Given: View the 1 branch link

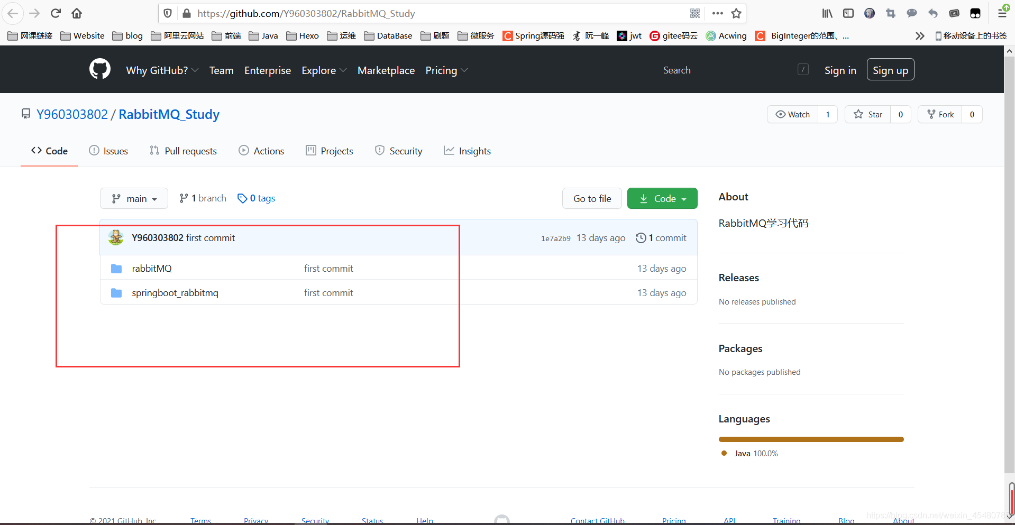Looking at the screenshot, I should pyautogui.click(x=203, y=198).
